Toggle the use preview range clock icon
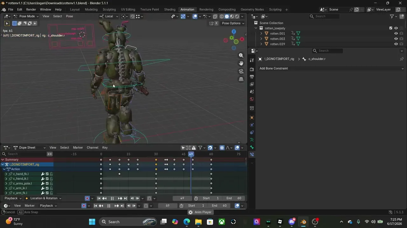 196,198
